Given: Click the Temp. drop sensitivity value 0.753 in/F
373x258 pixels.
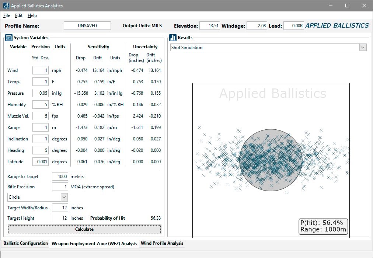Looking at the screenshot, I should 82,82.
